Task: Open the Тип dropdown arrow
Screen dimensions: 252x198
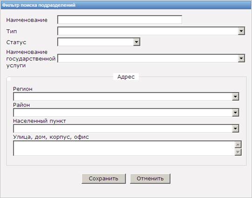Action: tap(241, 31)
